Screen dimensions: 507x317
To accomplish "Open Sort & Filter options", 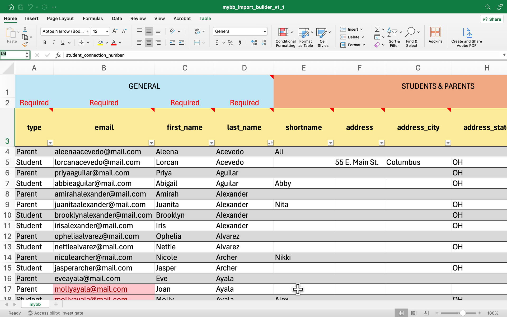I will (x=394, y=37).
